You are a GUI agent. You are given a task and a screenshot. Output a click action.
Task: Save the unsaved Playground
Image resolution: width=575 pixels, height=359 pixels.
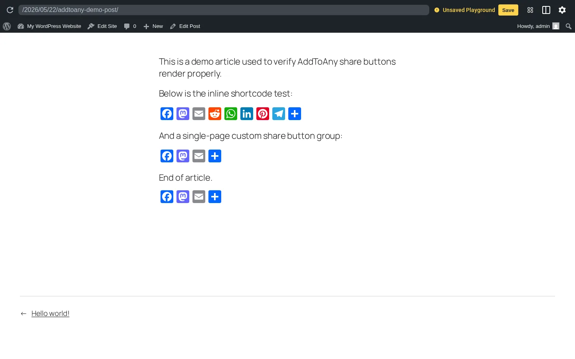pos(508,10)
